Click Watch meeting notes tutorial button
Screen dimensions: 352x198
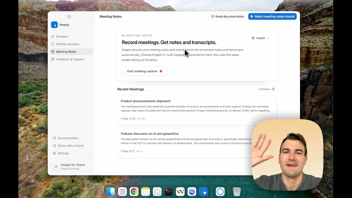tap(272, 16)
